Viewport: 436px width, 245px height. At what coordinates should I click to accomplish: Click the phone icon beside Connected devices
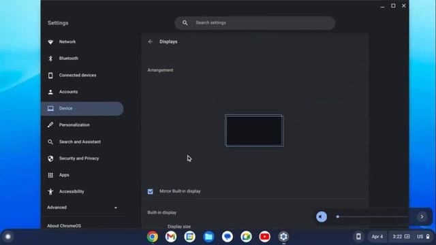[50, 76]
